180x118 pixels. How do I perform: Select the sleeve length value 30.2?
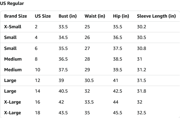(141, 27)
